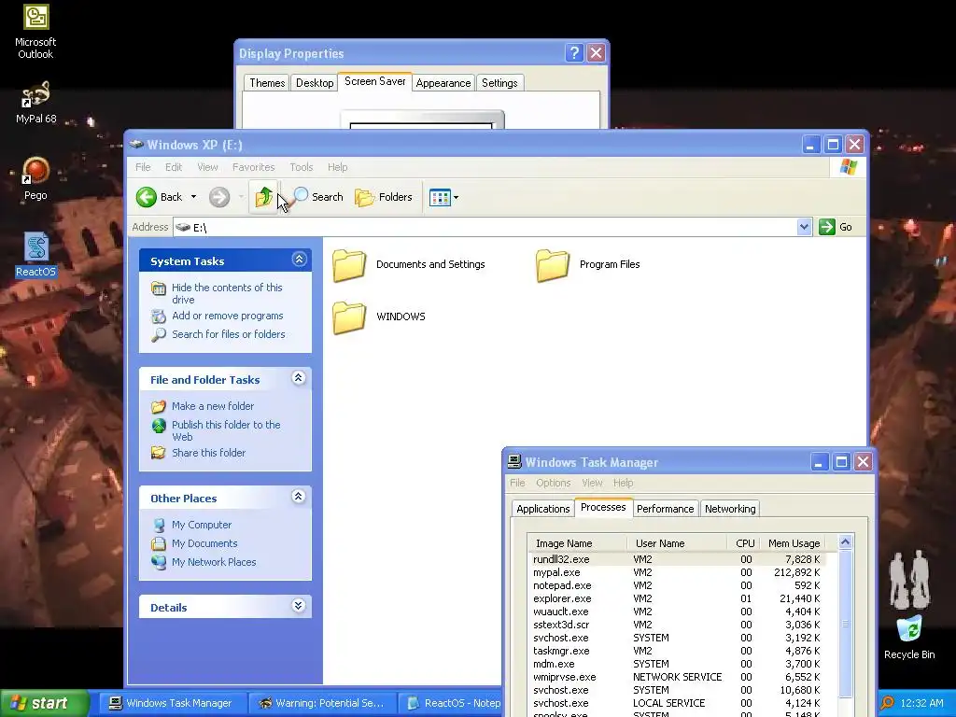Screen dimensions: 956x717
Task: Select the ReactOS desktop file icon
Action: tap(35, 255)
